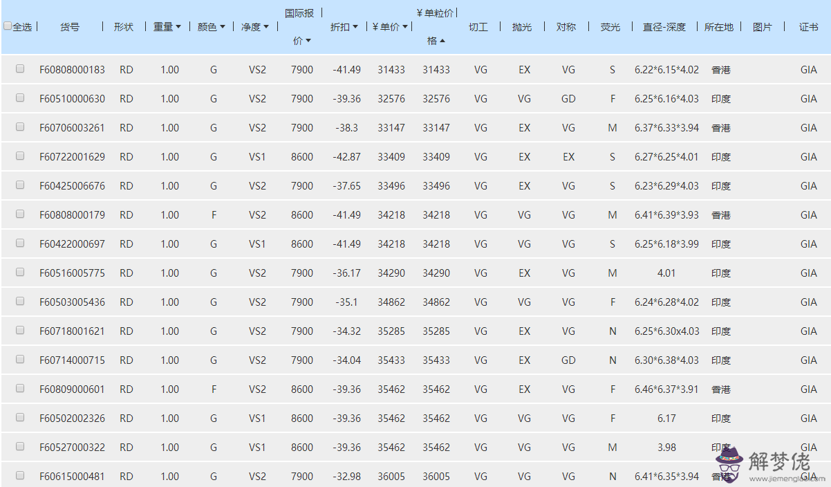The image size is (831, 487).
Task: Click the 抛光 column header
Action: click(522, 27)
